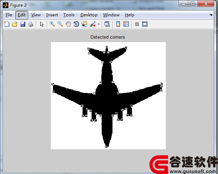The image size is (218, 174).
Task: Open the Tools menu
Action: pyautogui.click(x=69, y=15)
